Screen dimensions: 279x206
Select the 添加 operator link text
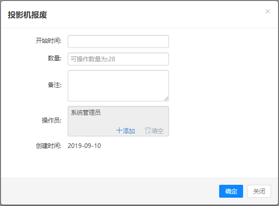129,131
